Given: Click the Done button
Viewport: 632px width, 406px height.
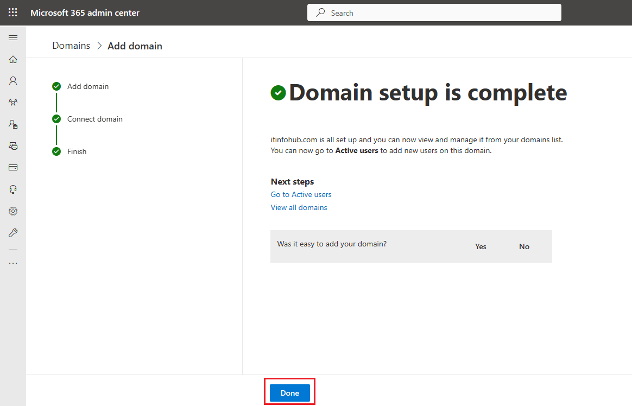Looking at the screenshot, I should 290,393.
